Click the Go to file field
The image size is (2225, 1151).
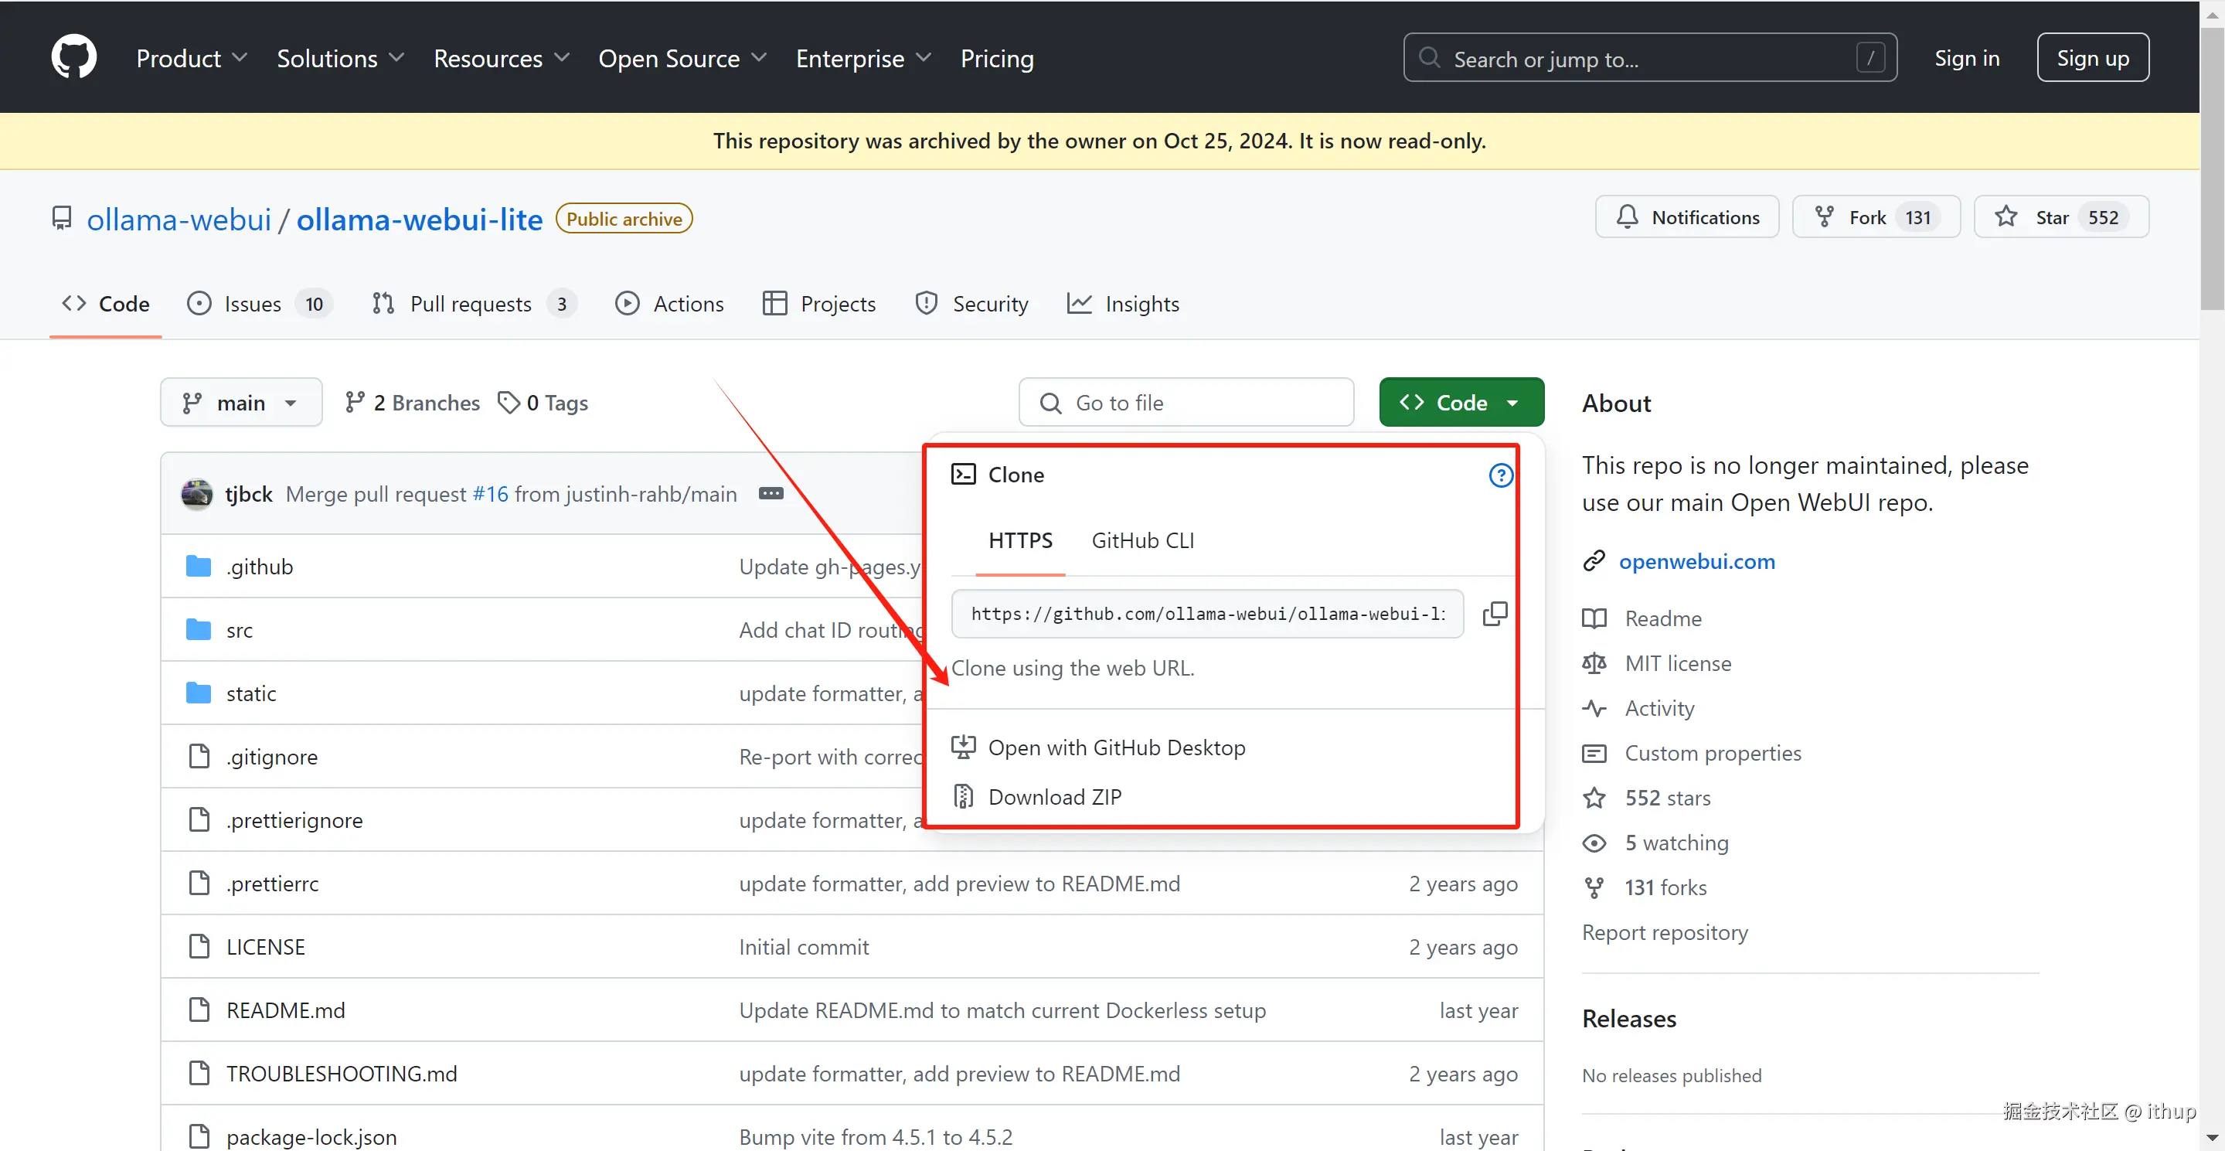point(1186,403)
